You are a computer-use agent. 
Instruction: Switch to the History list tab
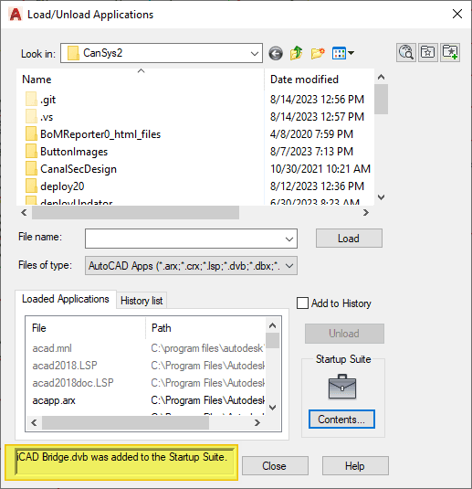(x=142, y=301)
